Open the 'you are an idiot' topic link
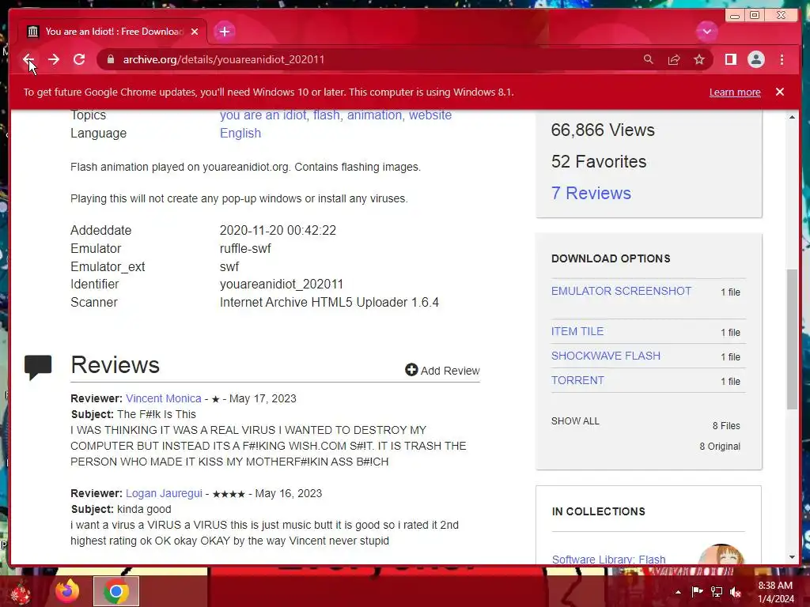Image resolution: width=810 pixels, height=607 pixels. (x=263, y=115)
